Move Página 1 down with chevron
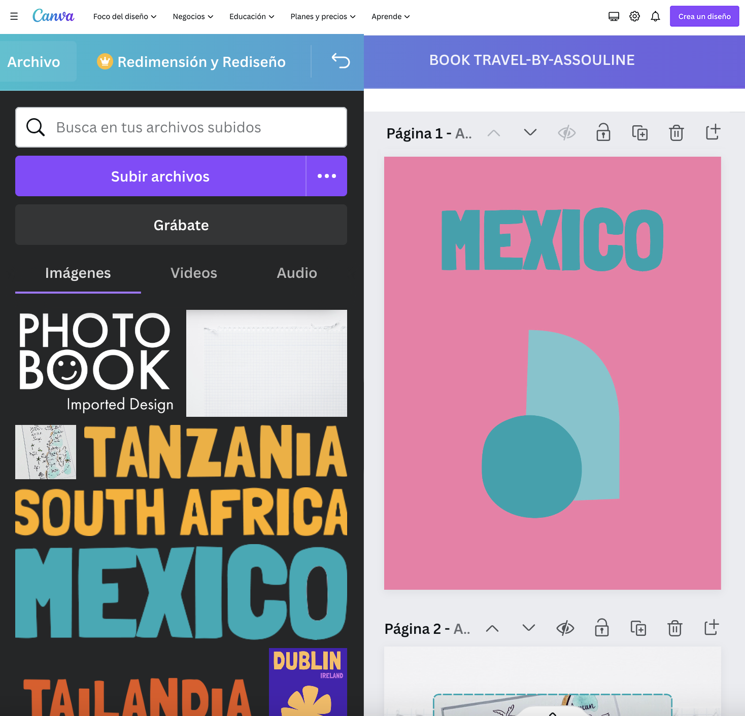Image resolution: width=745 pixels, height=716 pixels. [x=530, y=133]
